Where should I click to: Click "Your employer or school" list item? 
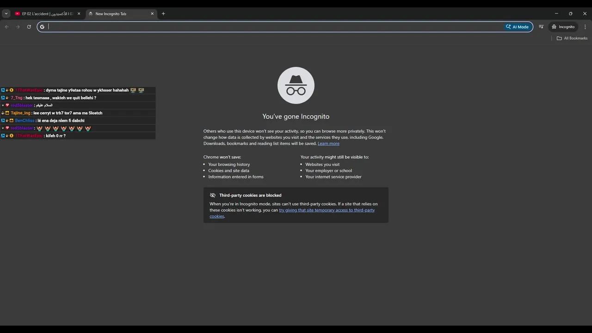328,171
